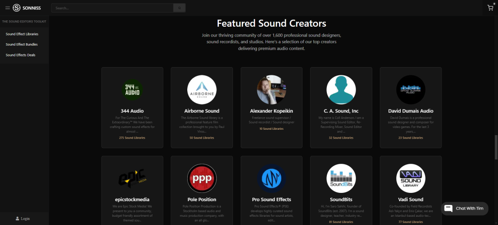
Task: Click the Vadi Sound Library logo
Action: (410, 178)
